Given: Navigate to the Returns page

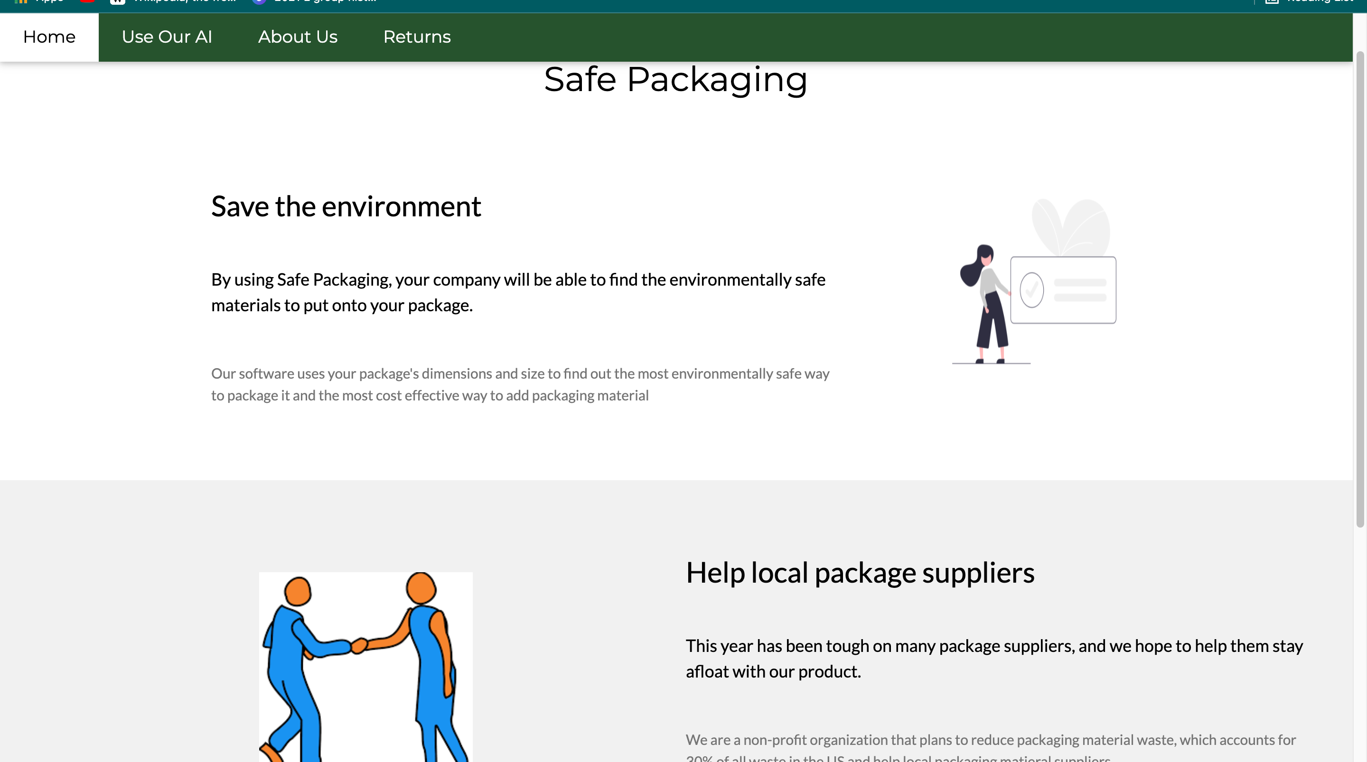Looking at the screenshot, I should click(417, 37).
